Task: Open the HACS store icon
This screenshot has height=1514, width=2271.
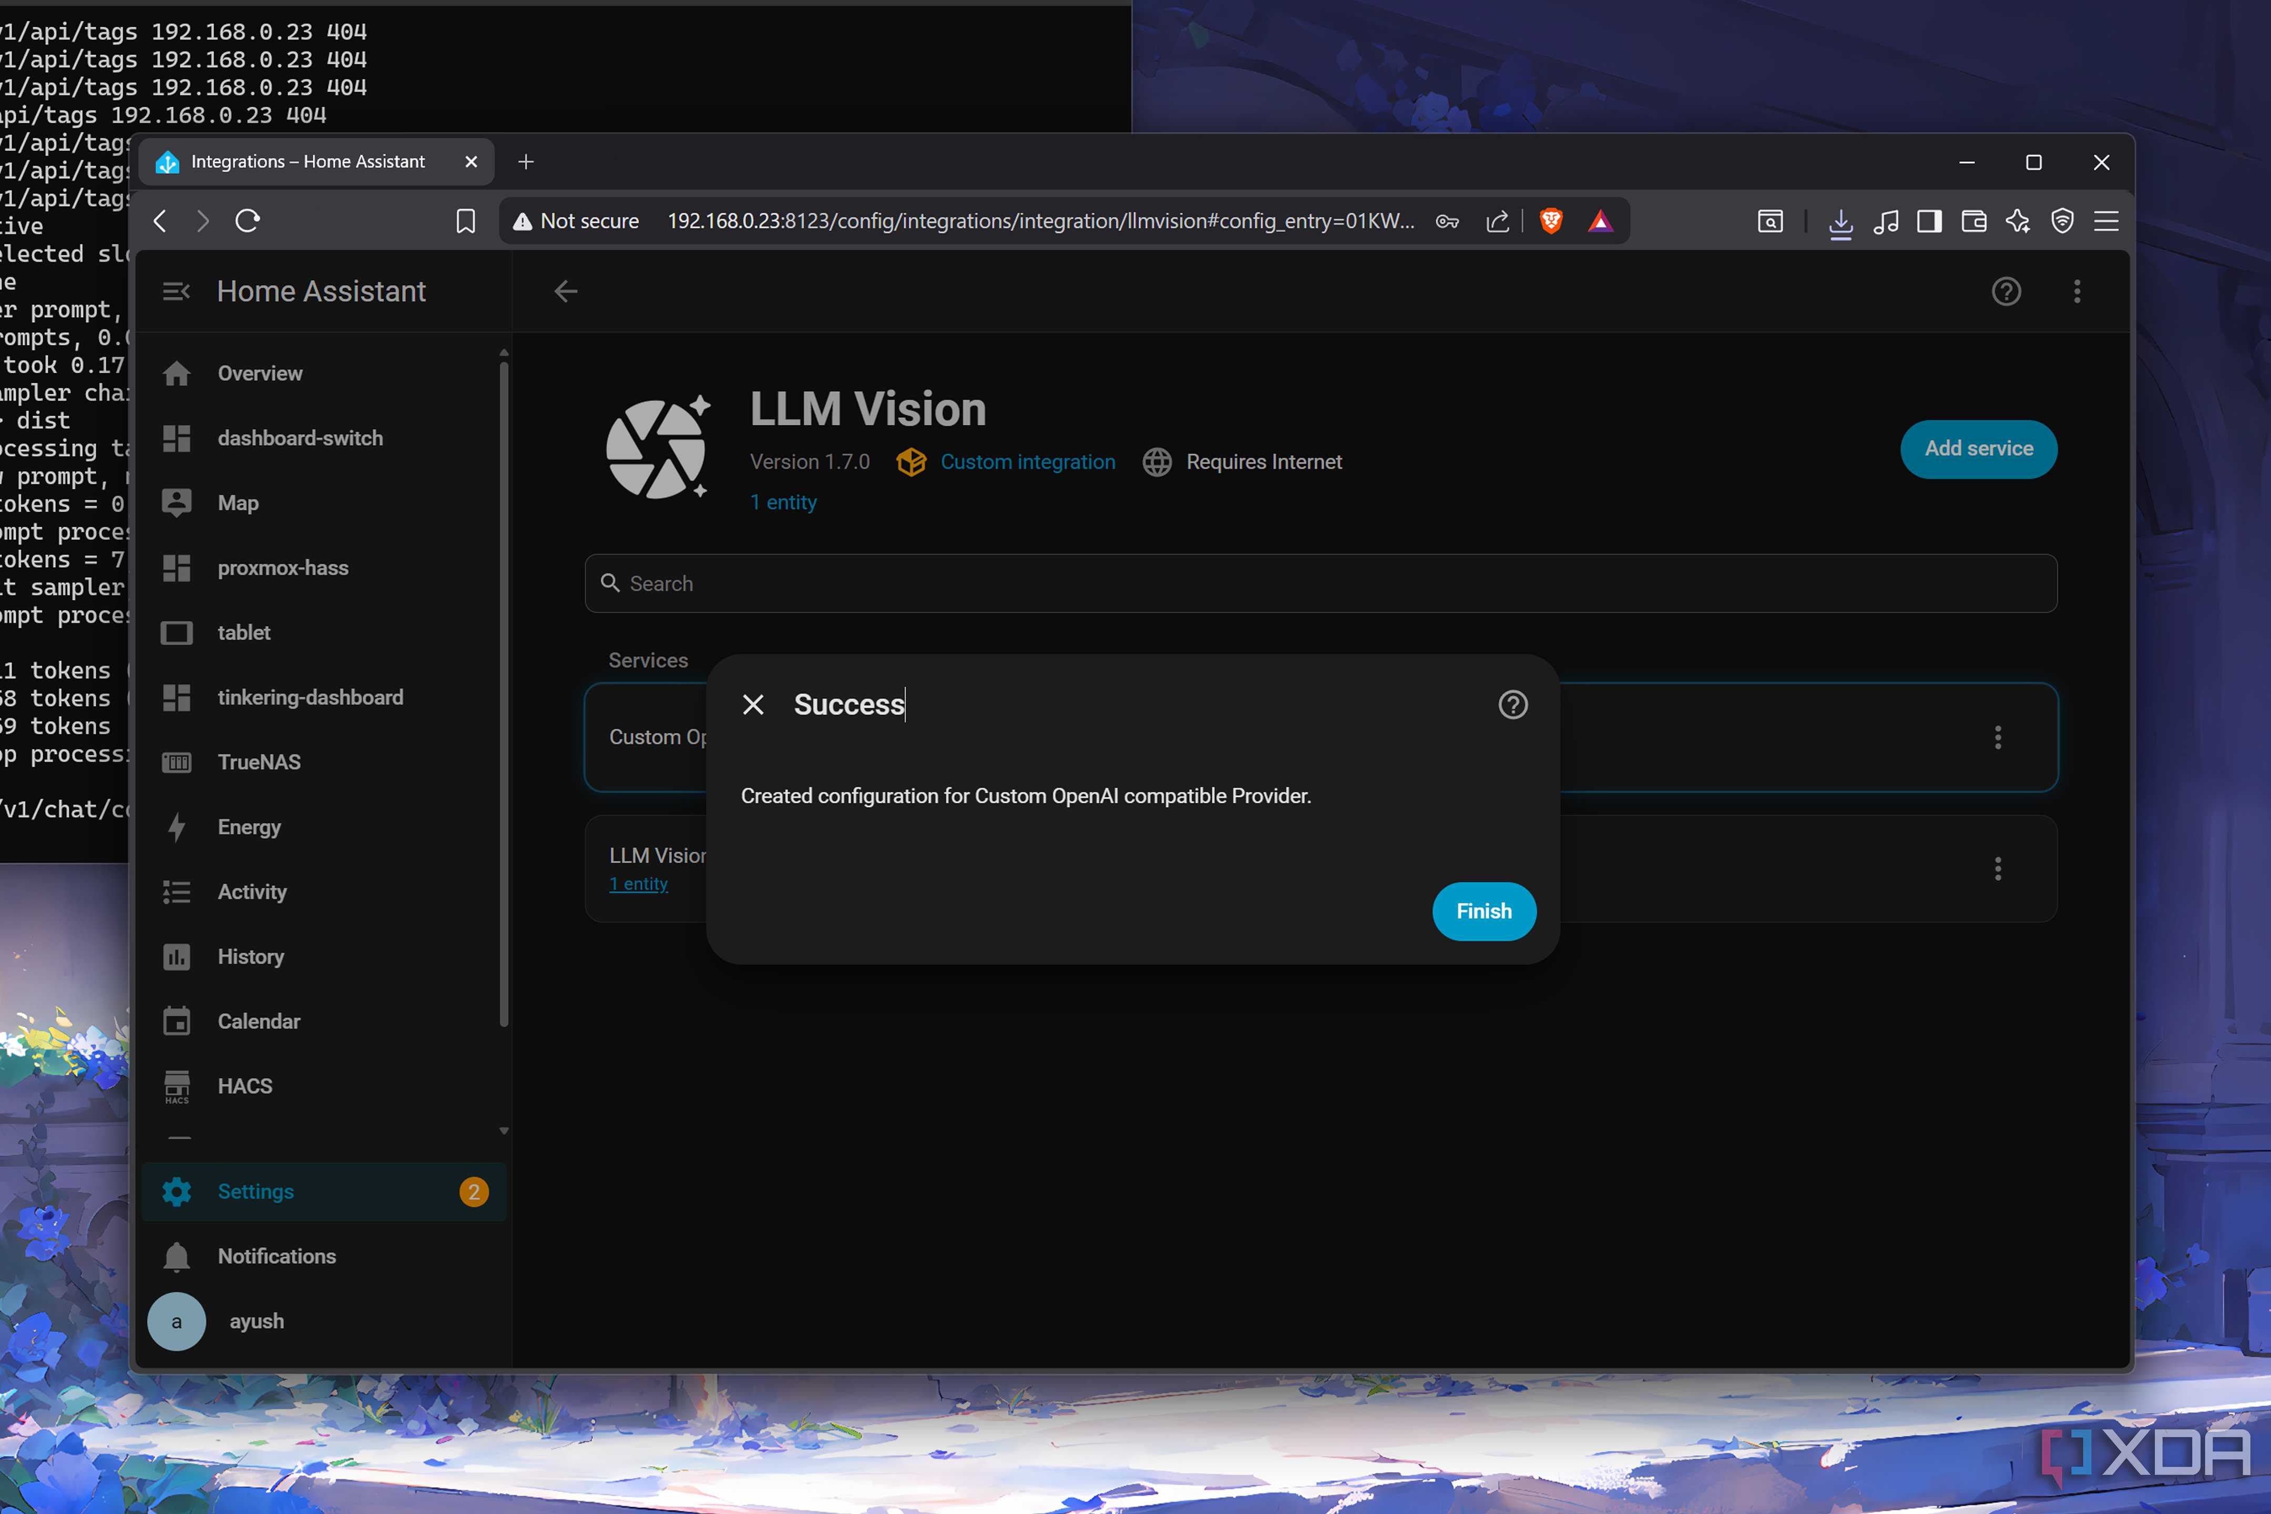Action: 177,1086
